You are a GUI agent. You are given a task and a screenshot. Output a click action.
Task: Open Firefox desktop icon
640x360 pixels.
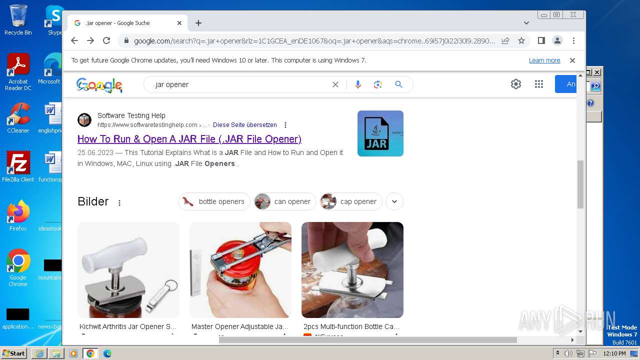[18, 215]
